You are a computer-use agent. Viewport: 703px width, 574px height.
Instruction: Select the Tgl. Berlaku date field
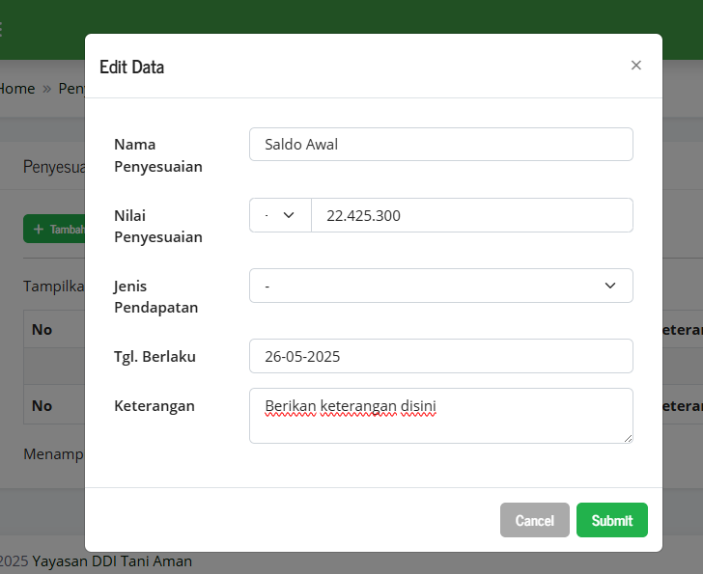point(440,356)
